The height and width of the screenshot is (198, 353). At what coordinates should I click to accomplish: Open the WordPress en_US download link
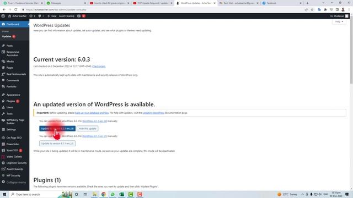pyautogui.click(x=94, y=136)
